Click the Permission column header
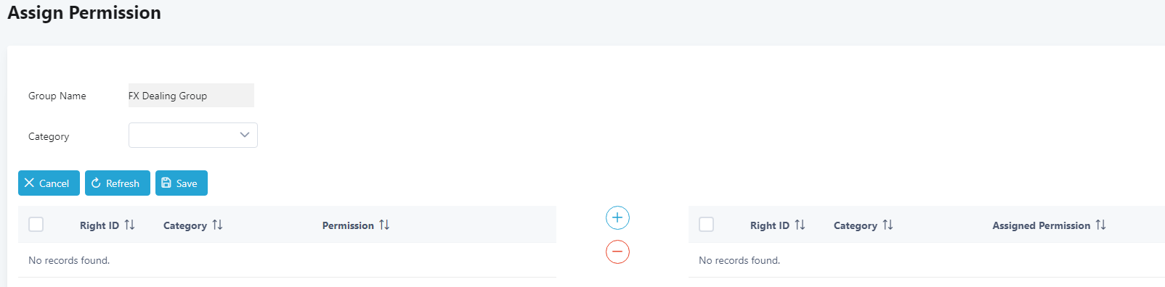The width and height of the screenshot is (1165, 287). tap(348, 225)
